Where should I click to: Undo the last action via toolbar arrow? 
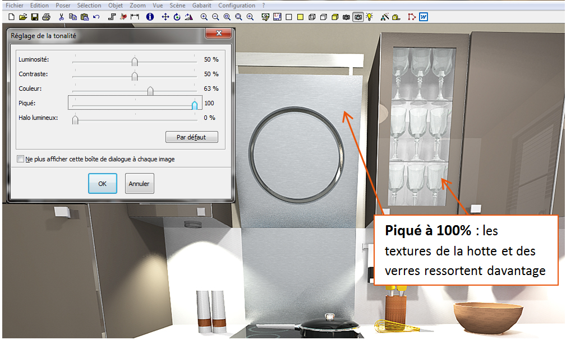pyautogui.click(x=96, y=17)
